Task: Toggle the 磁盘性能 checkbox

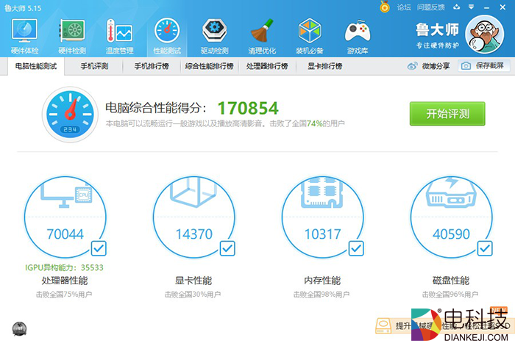Action: [485, 248]
